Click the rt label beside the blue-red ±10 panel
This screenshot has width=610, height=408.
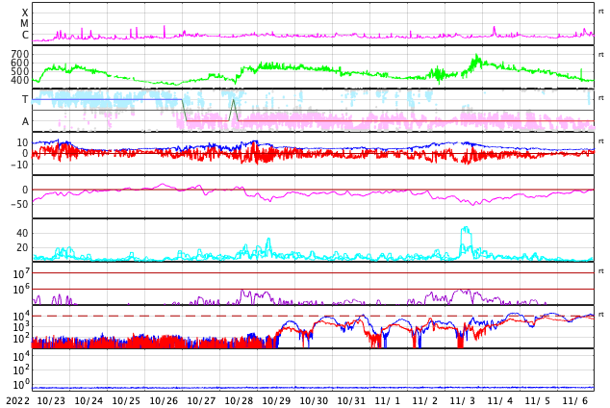[x=600, y=141]
